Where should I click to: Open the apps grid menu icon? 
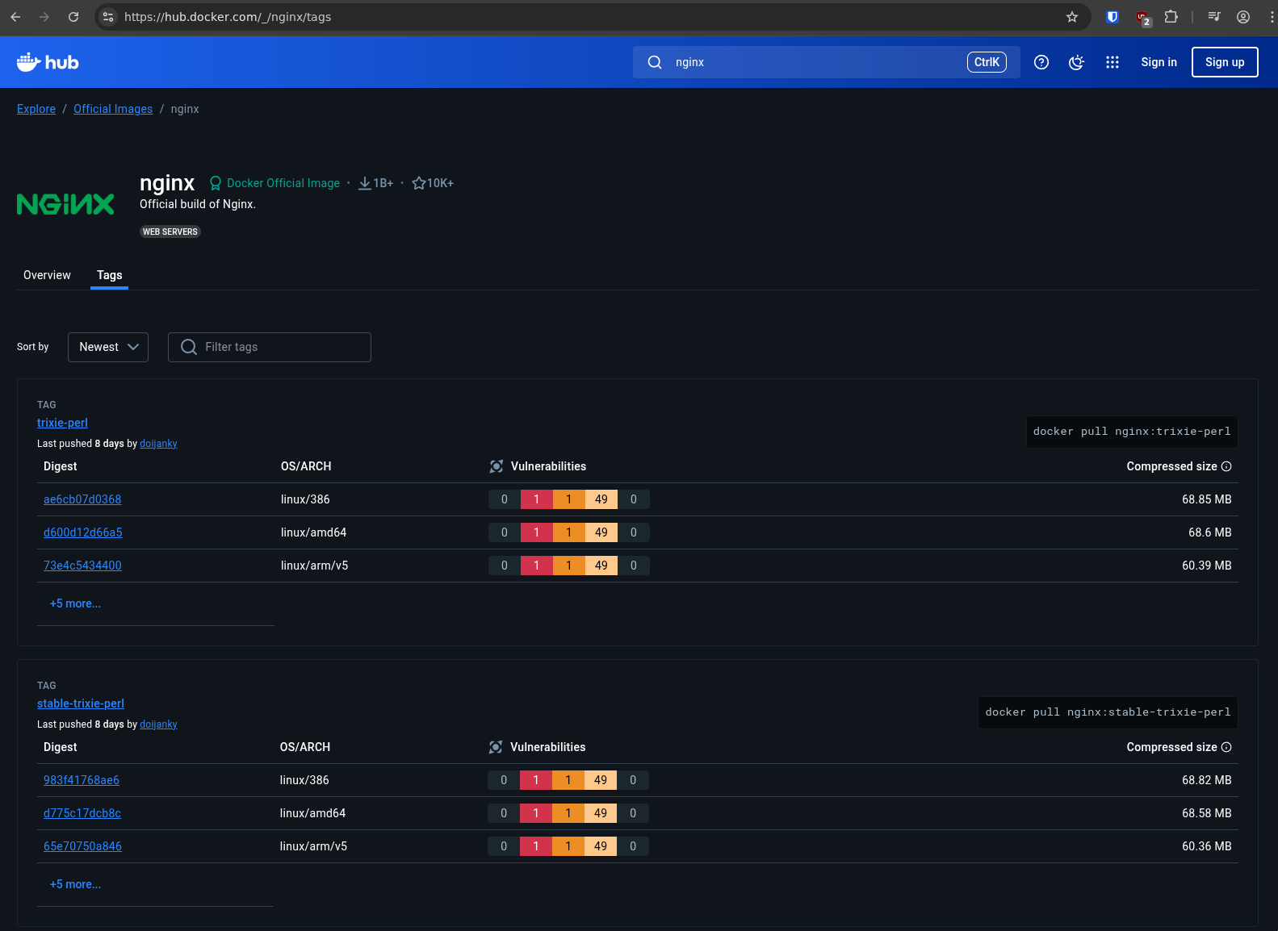point(1112,62)
